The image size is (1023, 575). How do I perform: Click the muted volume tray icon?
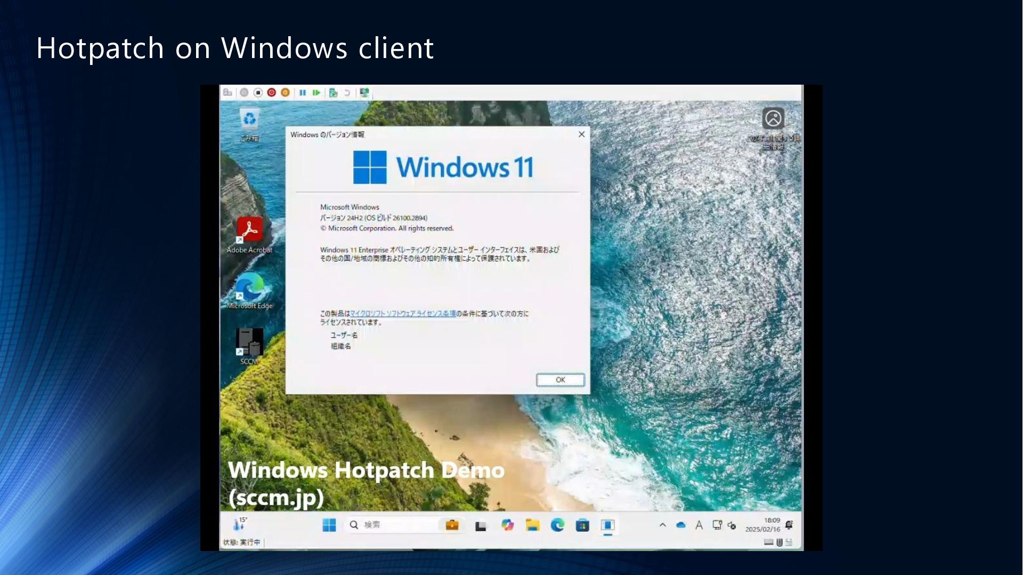[732, 525]
